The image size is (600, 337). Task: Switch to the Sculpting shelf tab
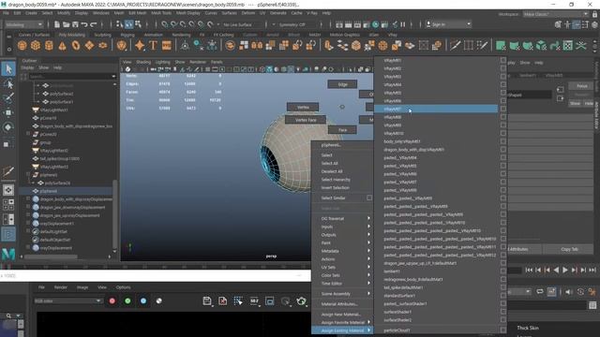[x=102, y=35]
